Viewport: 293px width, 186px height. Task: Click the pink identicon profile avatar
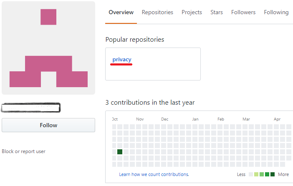click(x=48, y=48)
